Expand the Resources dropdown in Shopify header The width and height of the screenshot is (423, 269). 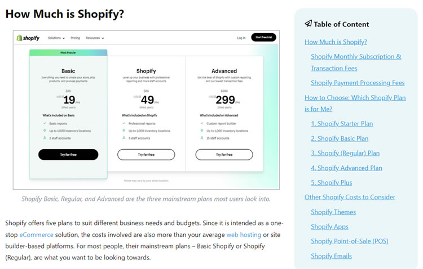click(x=95, y=38)
